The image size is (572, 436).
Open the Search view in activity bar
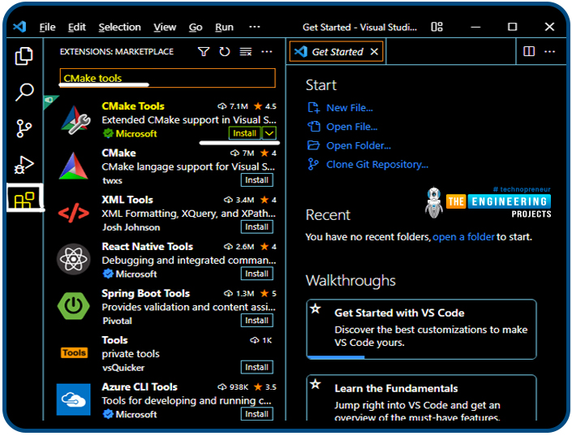point(24,92)
